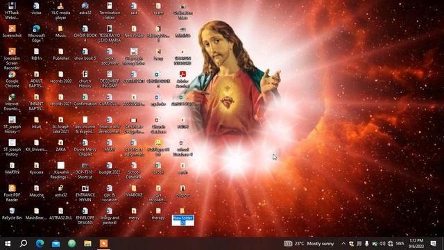The width and height of the screenshot is (444, 250).
Task: Select the R@1n file icon
Action: (36, 54)
